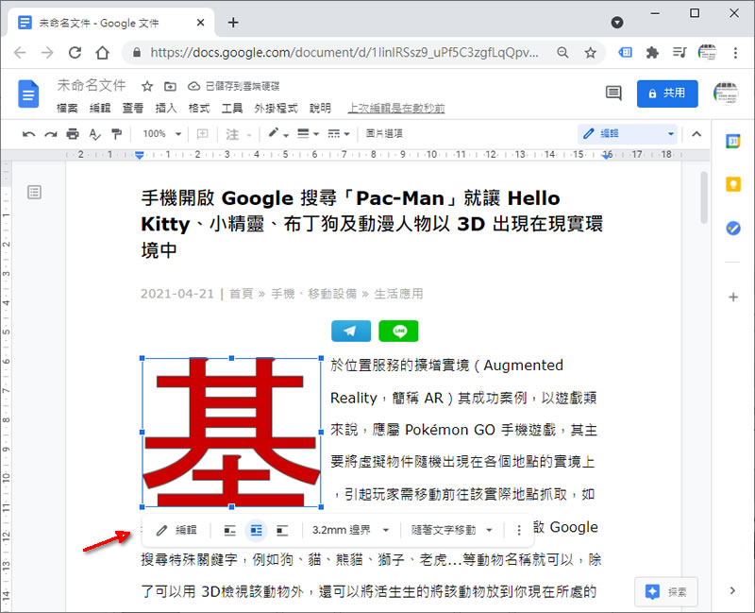Open the comment history icon

[613, 93]
